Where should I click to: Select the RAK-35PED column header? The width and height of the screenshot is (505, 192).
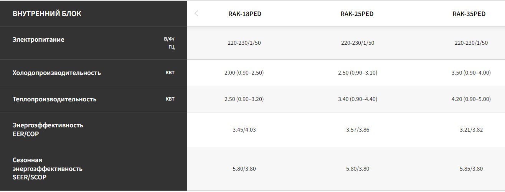(469, 14)
